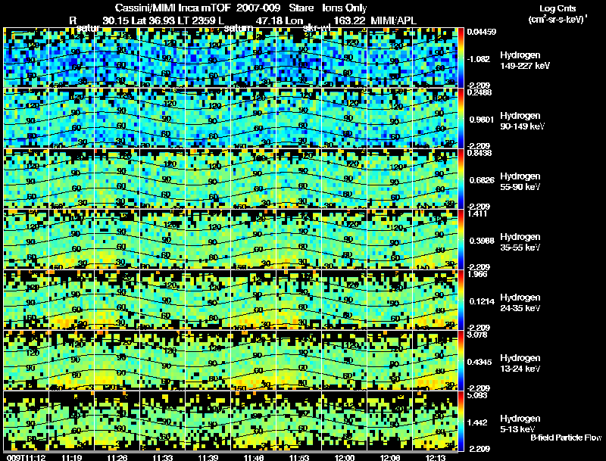Select the R value "30.15"
606x461 pixels.
coord(117,20)
